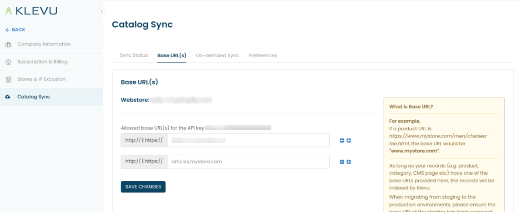Open the Preferences tab

point(263,55)
